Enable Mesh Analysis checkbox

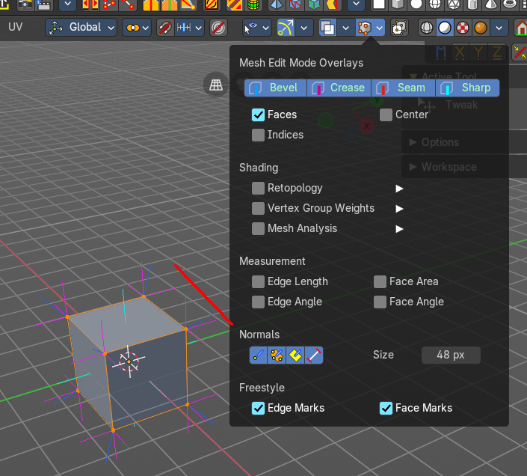pyautogui.click(x=258, y=229)
